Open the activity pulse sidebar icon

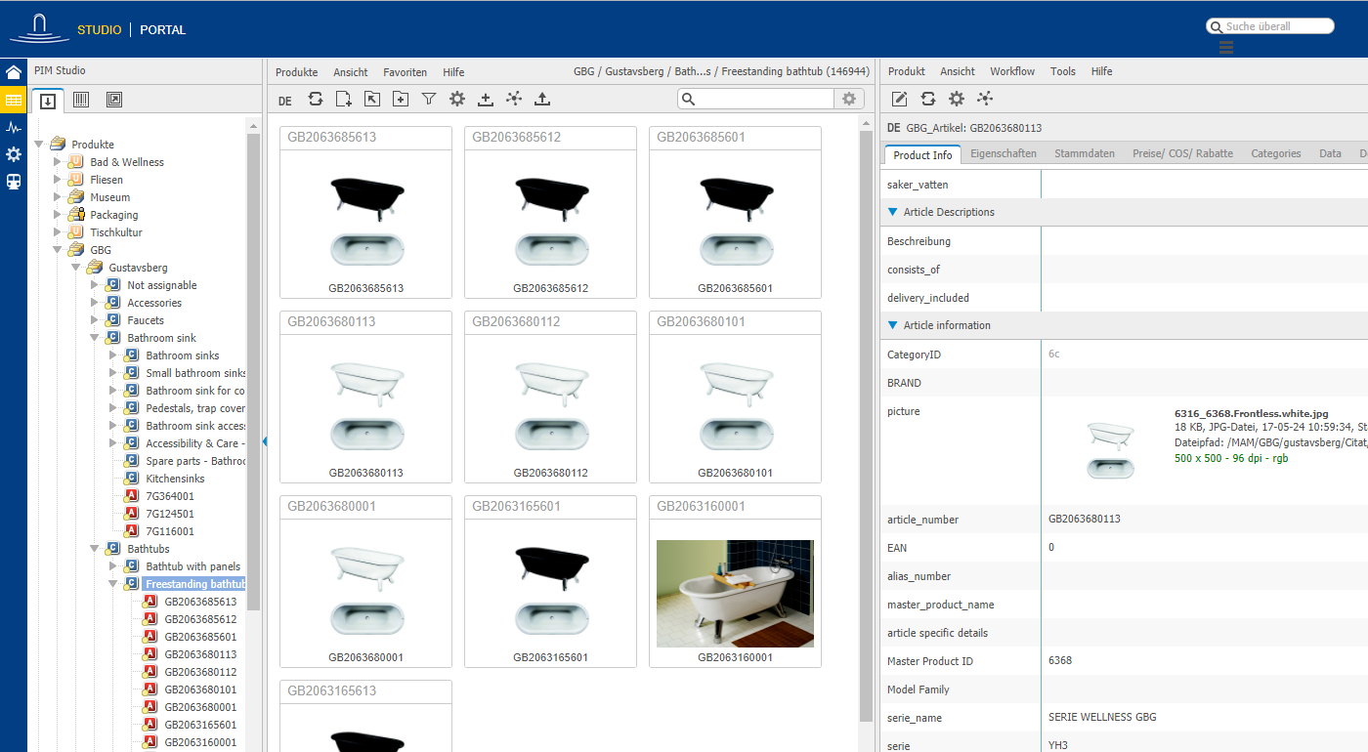pos(14,127)
